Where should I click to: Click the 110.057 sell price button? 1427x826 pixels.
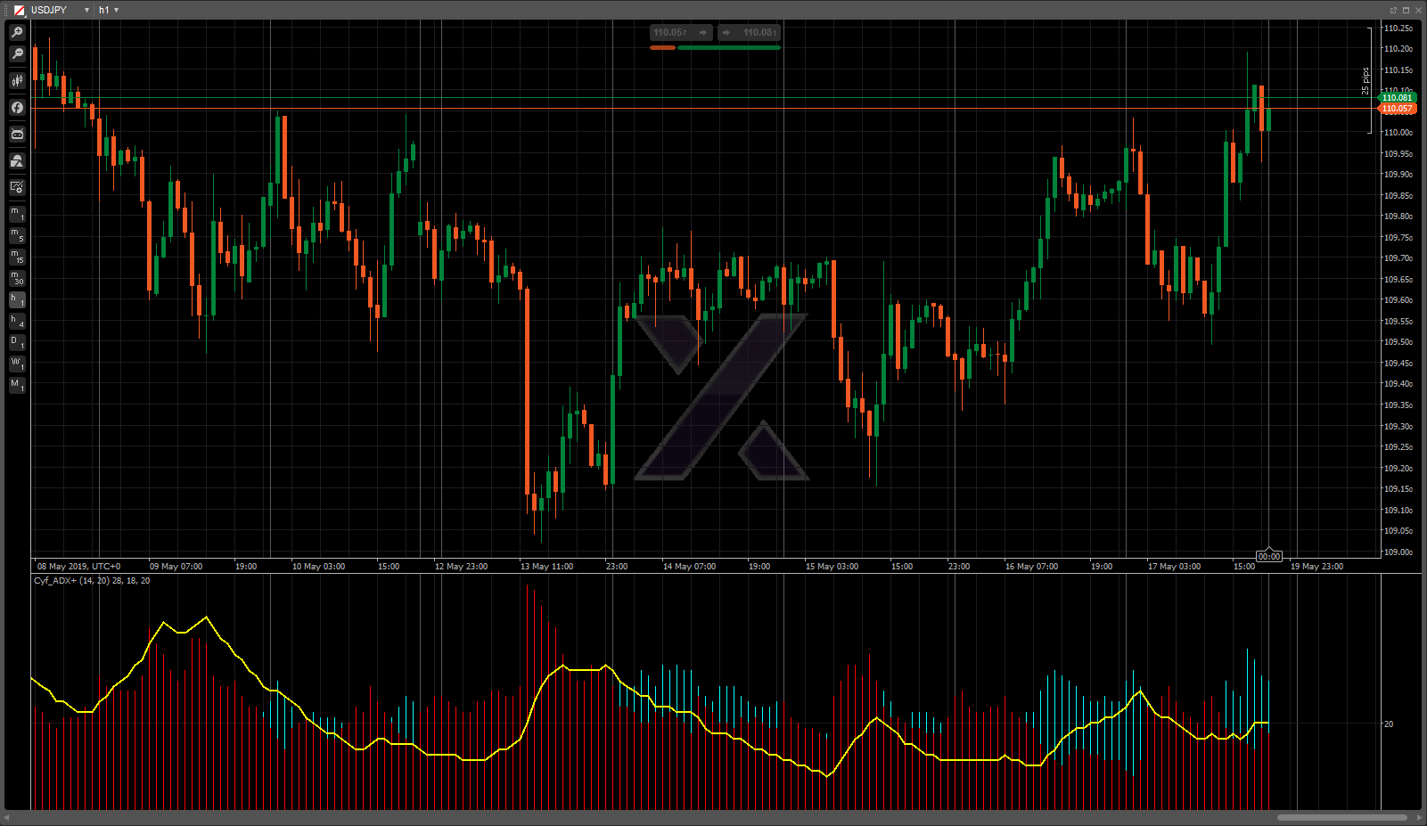pos(680,33)
